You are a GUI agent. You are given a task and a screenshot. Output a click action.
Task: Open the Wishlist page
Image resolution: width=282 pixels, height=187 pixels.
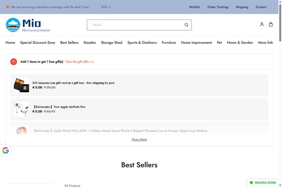[194, 7]
